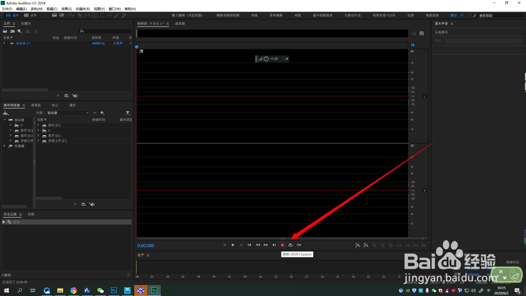Open the 内容 驱动器 dropdown
This screenshot has height=296, width=526.
click(x=68, y=113)
